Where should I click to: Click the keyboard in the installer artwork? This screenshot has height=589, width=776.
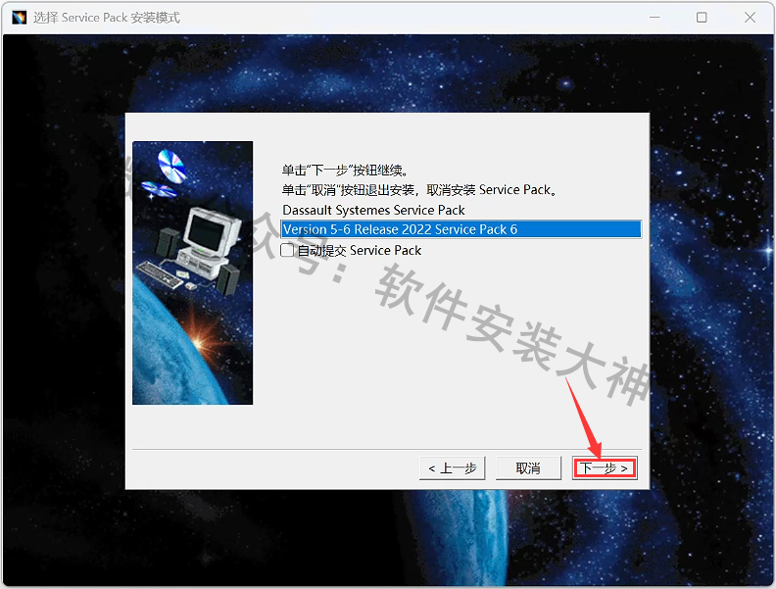pyautogui.click(x=159, y=273)
